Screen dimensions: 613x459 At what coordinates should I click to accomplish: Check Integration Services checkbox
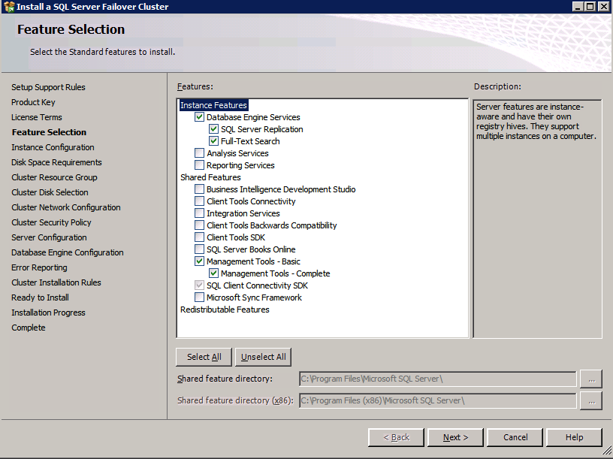(199, 213)
